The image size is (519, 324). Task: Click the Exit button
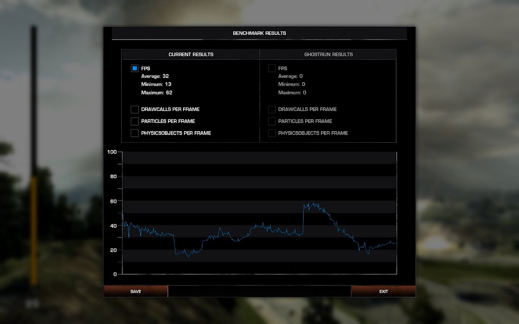(383, 291)
